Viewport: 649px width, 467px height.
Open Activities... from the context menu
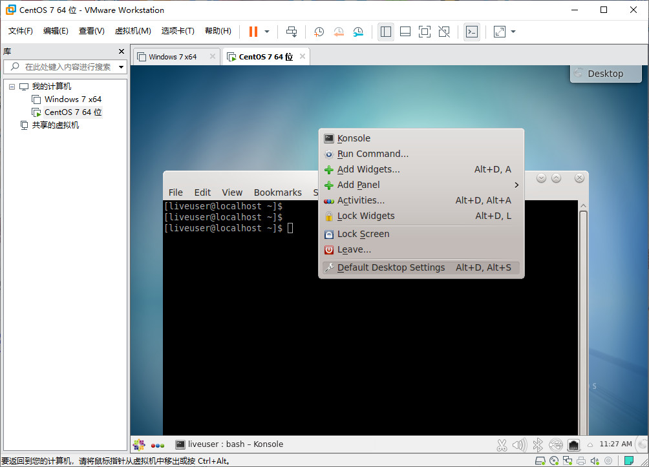click(421, 200)
